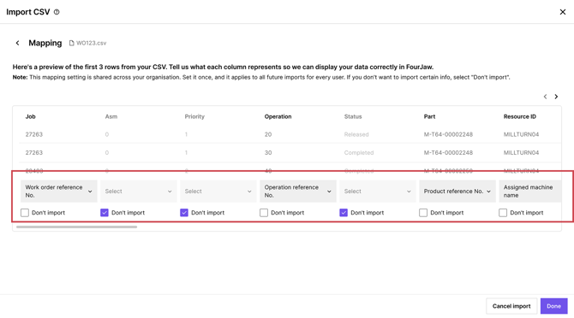This screenshot has height=318, width=574.
Task: Tick Don't import for the Operation column
Action: pos(264,213)
